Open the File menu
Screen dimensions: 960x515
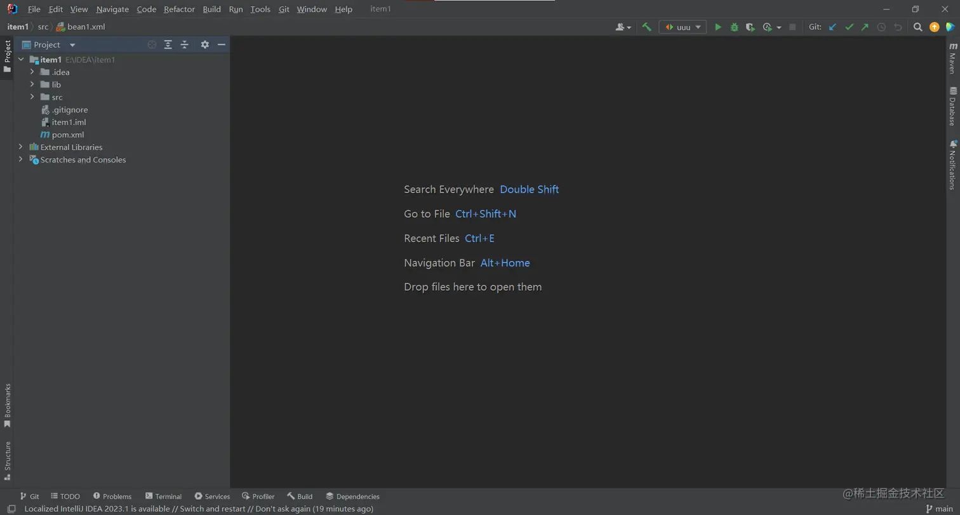coord(34,9)
